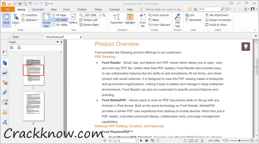Image resolution: width=259 pixels, height=144 pixels.
Task: Open the Clipboard dropdown
Action: click(x=30, y=20)
